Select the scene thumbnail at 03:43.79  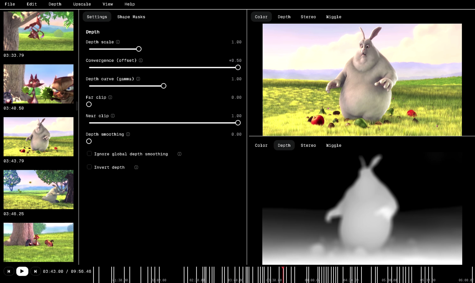pos(38,137)
